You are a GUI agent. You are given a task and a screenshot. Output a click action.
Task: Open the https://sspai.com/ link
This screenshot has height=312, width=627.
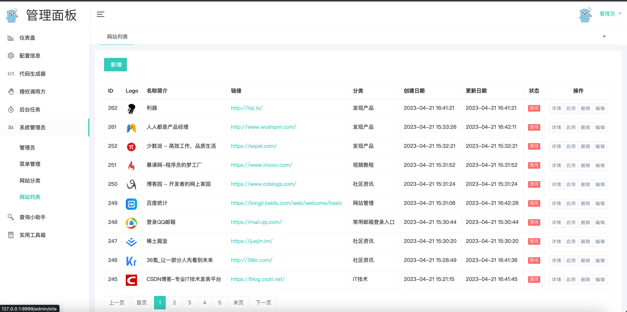tap(254, 146)
